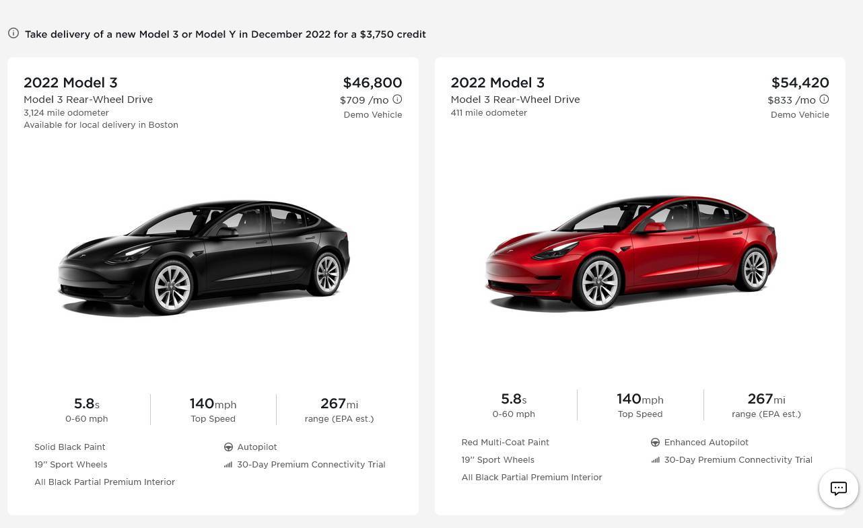Image resolution: width=863 pixels, height=528 pixels.
Task: Click info icon next to $709 /mo
Action: tap(397, 100)
